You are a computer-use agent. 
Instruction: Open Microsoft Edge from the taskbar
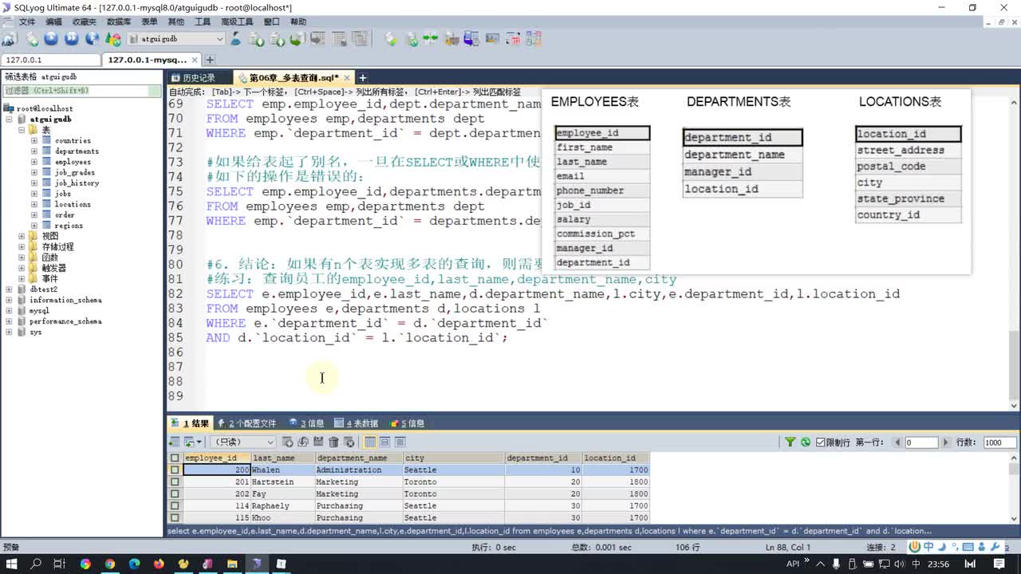(134, 564)
